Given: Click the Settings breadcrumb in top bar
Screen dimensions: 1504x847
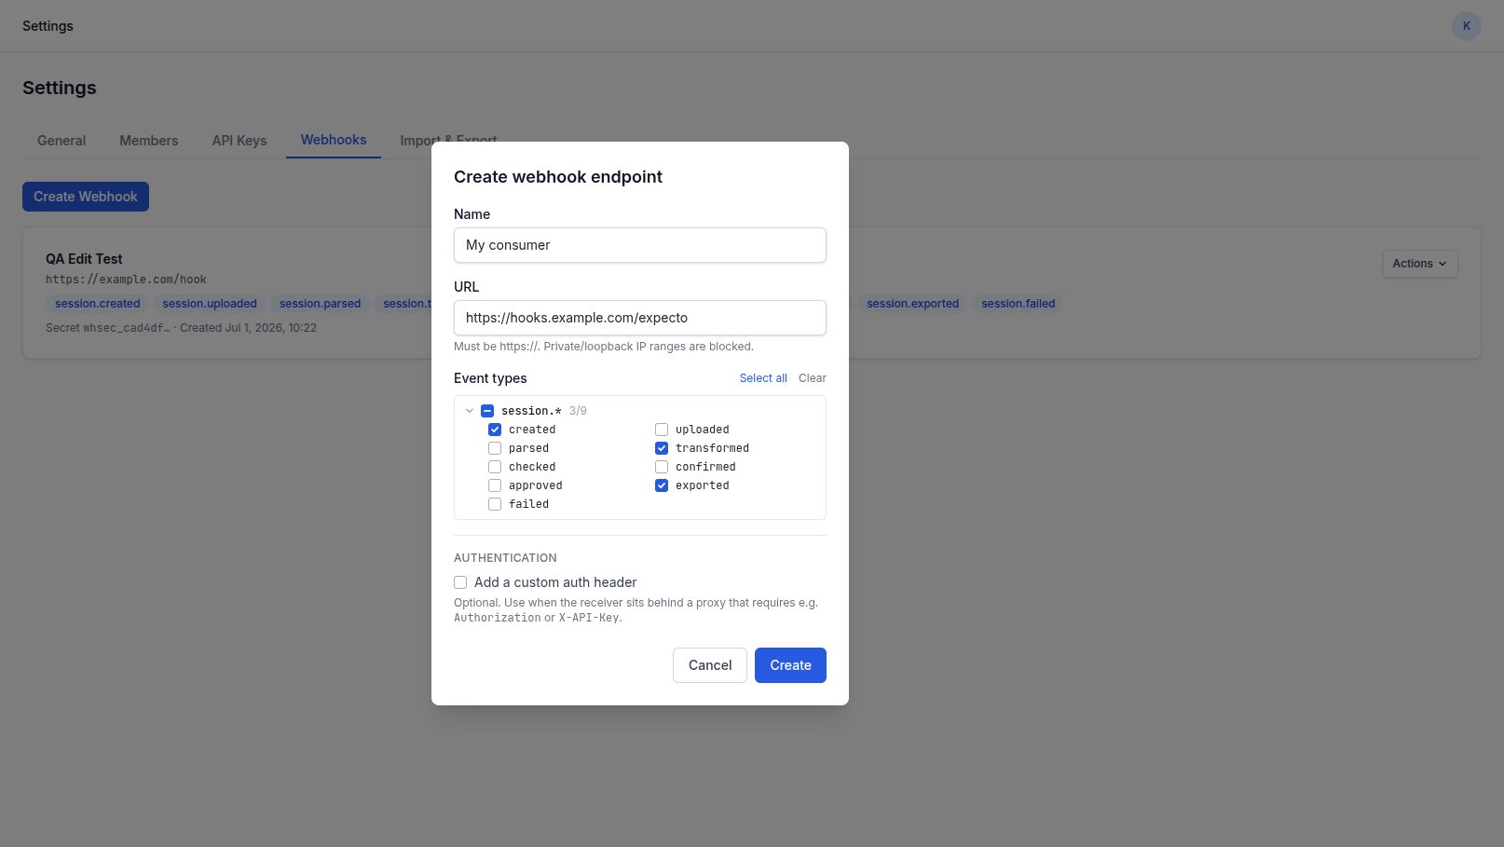Looking at the screenshot, I should pos(48,26).
